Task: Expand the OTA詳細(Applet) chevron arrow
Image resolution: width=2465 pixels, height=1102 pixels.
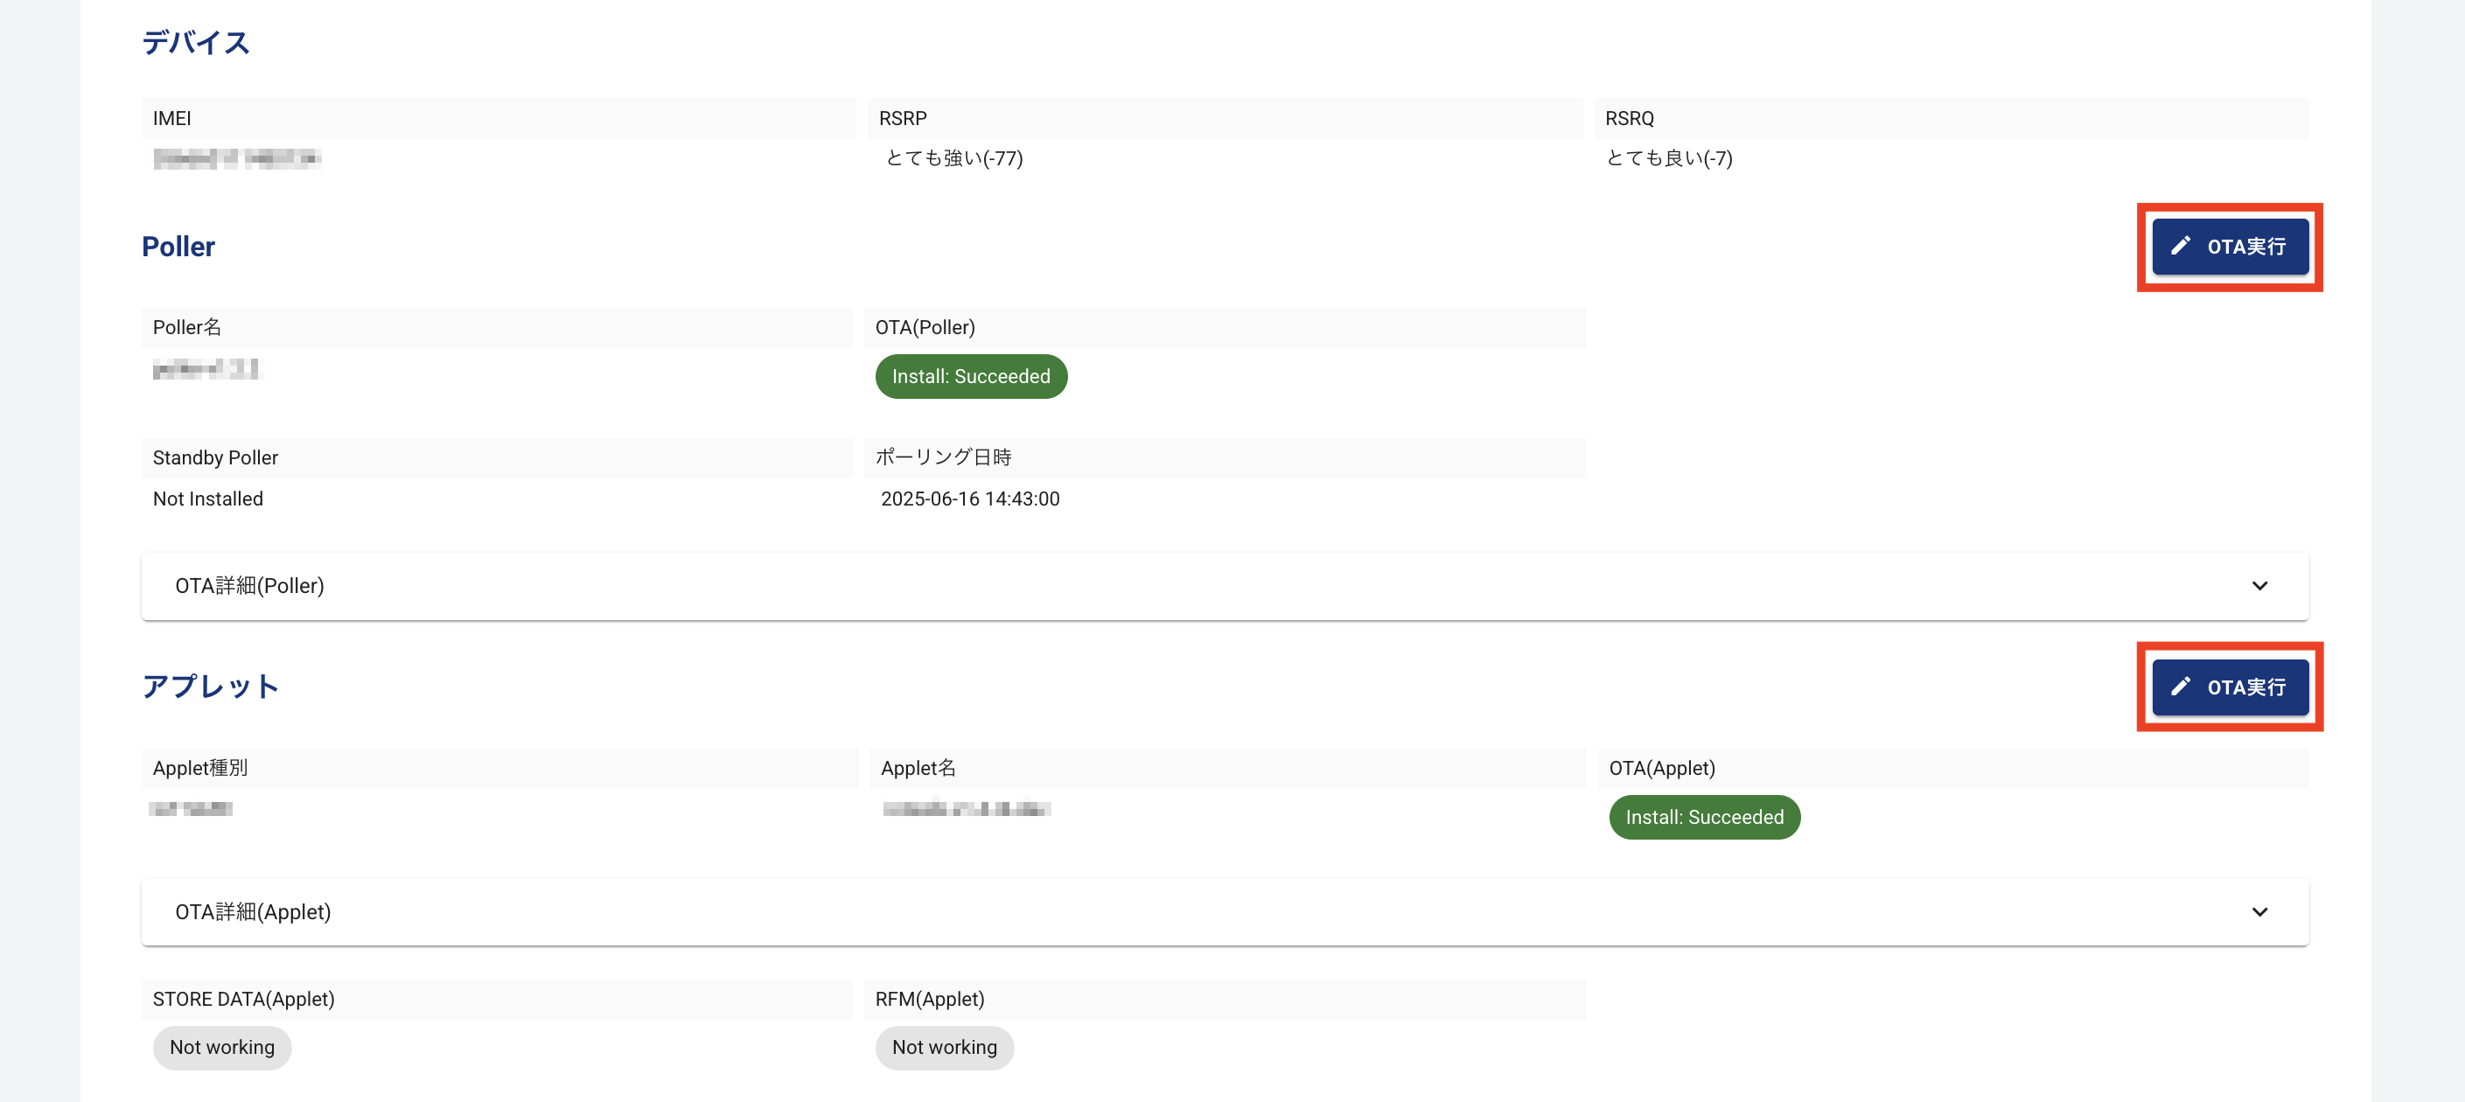Action: click(x=2259, y=911)
